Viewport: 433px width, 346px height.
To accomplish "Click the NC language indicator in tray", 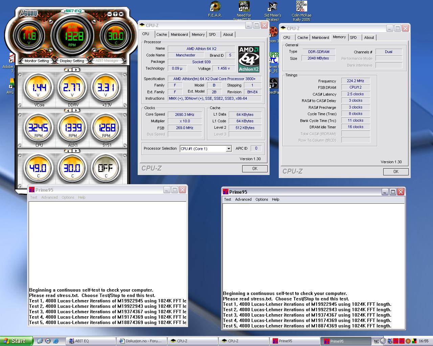I will [x=376, y=341].
